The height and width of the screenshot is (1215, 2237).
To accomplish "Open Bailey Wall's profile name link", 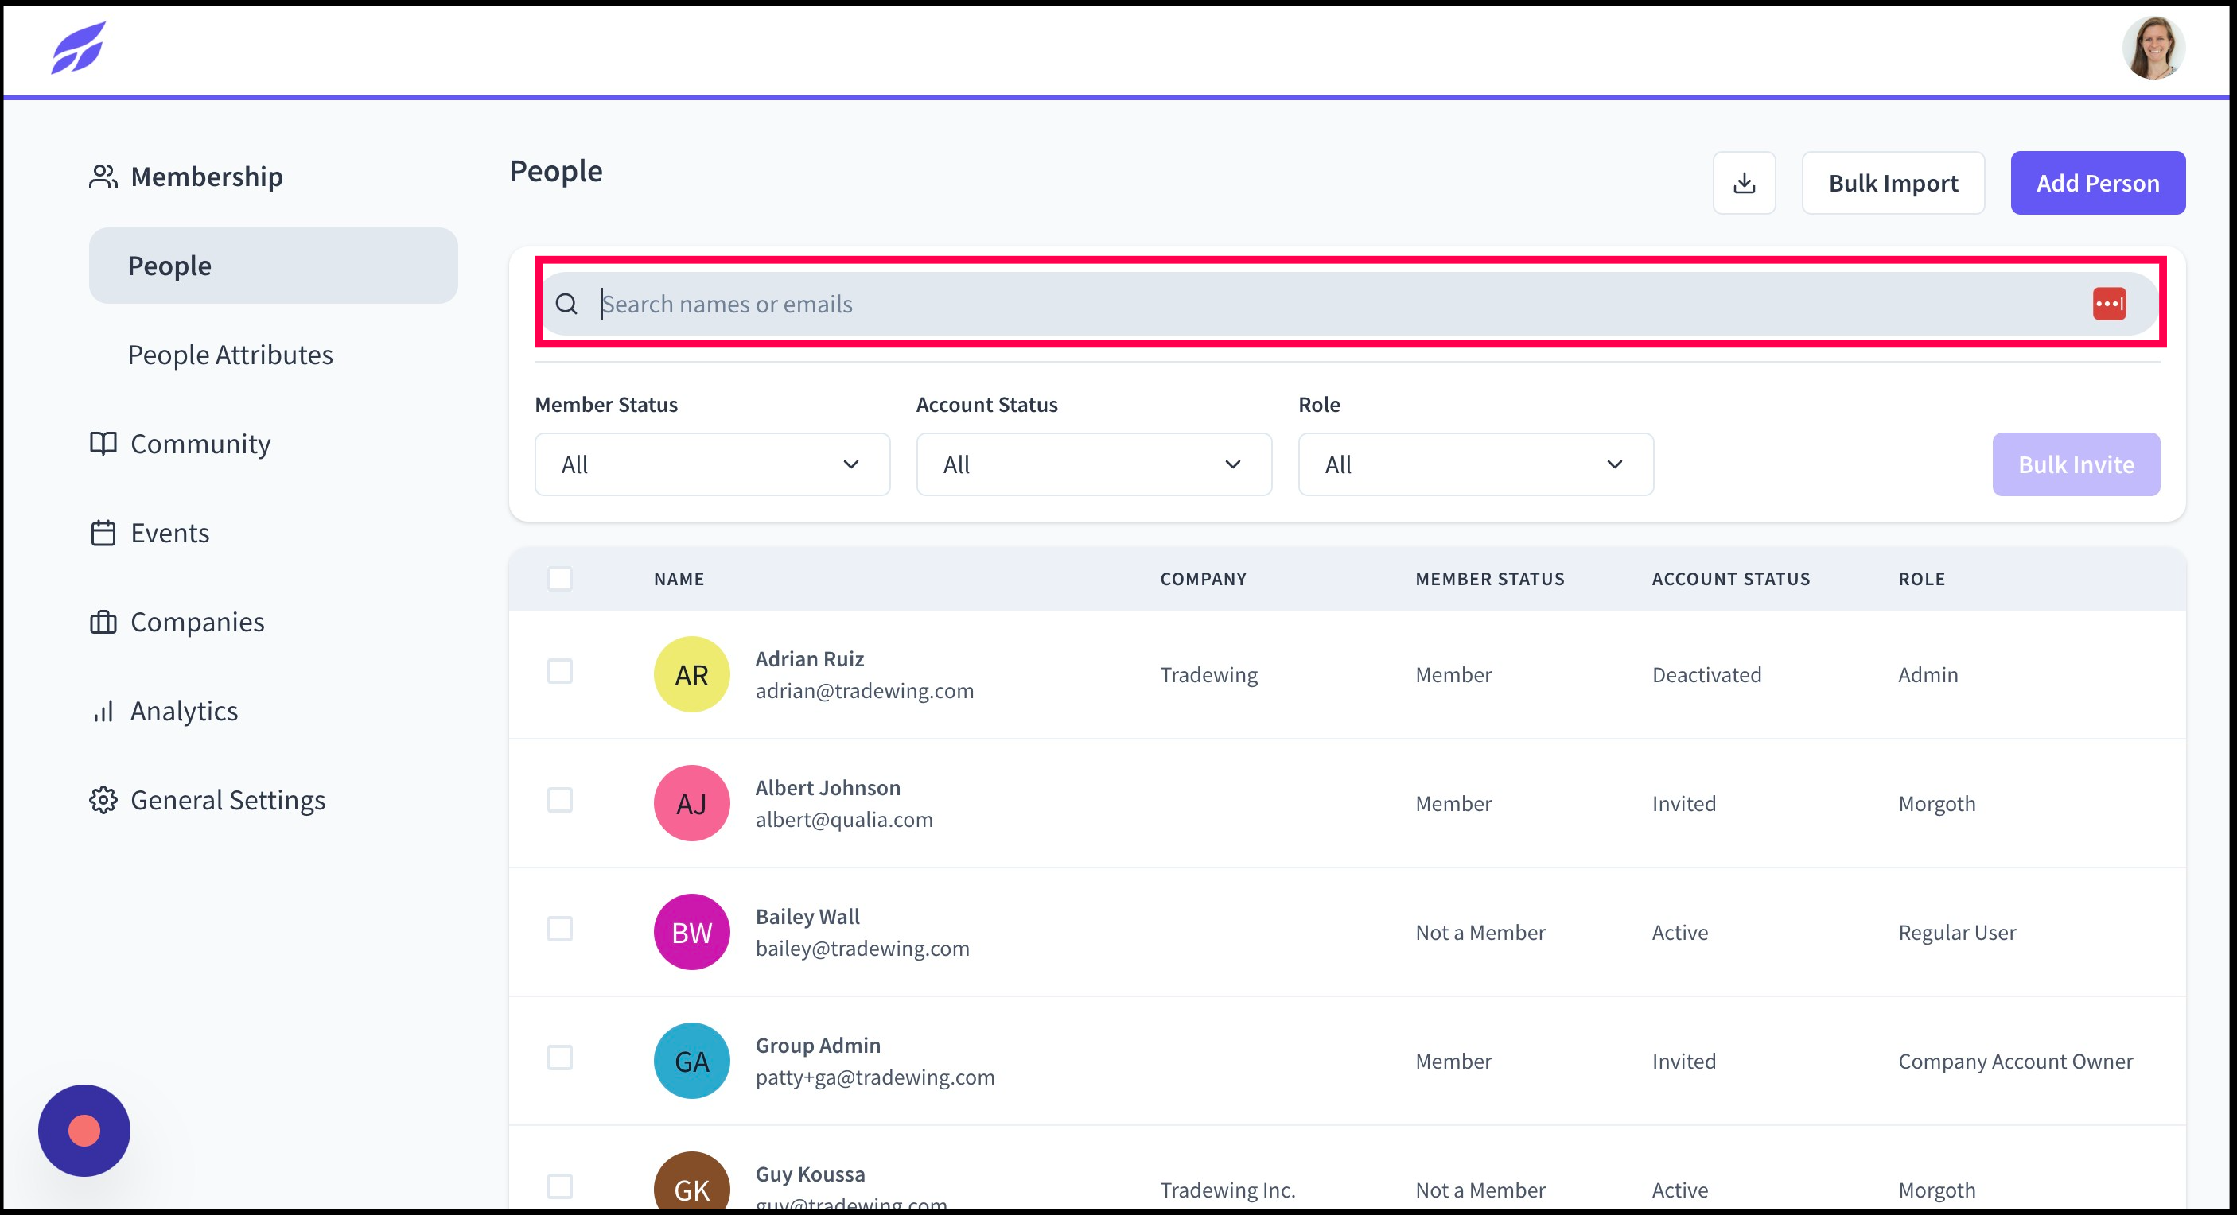I will click(807, 917).
